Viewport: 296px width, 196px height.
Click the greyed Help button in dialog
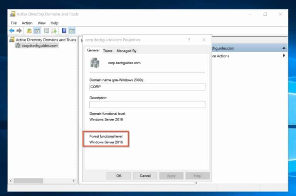point(197,176)
